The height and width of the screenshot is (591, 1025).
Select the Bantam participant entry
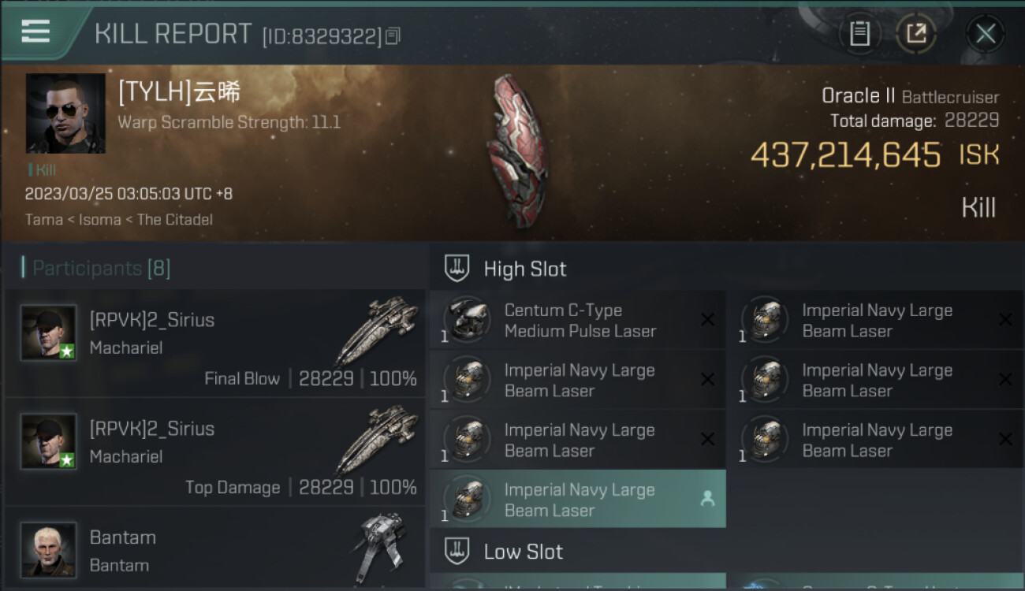(x=214, y=549)
